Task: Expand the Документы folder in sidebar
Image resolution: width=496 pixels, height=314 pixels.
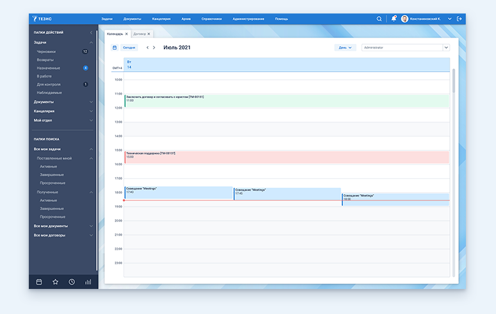Action: click(x=44, y=102)
